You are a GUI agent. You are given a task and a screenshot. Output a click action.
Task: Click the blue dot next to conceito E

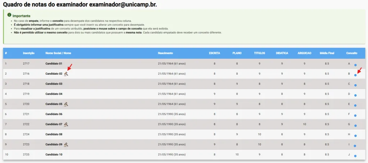click(x=355, y=106)
